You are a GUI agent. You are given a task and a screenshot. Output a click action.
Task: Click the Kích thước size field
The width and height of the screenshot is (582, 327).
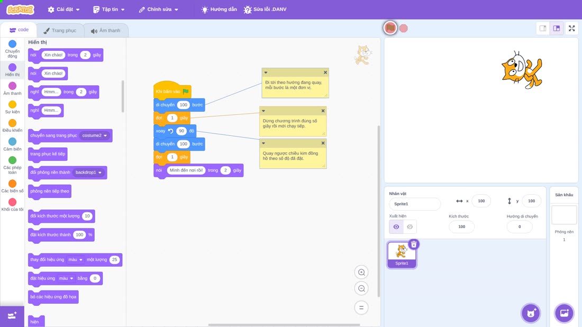[461, 227]
